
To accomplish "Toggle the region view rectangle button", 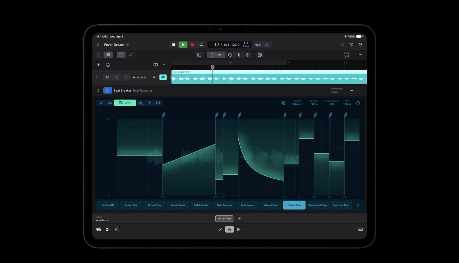I will coord(121,55).
